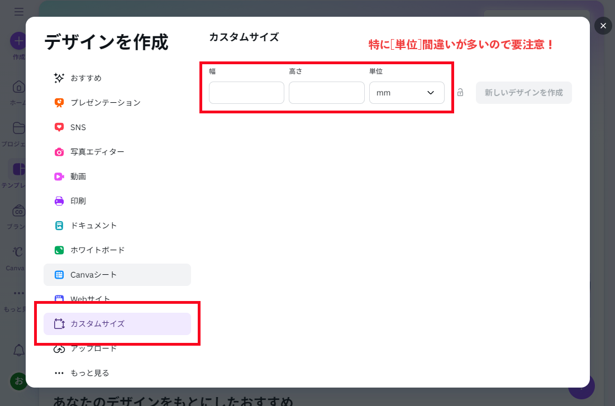Viewport: 615px width, 406px height.
Task: Click the SNS heart icon
Action: coord(59,127)
